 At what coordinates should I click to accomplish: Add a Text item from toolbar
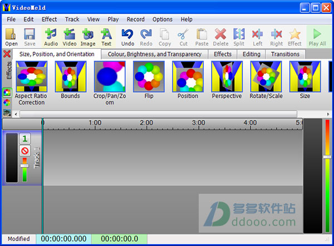106,37
